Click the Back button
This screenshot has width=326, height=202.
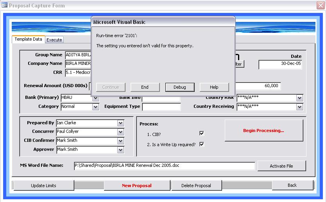[x=292, y=185]
